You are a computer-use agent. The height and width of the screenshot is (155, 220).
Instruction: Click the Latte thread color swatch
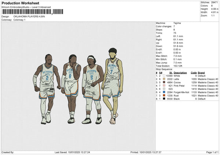tap(164, 79)
